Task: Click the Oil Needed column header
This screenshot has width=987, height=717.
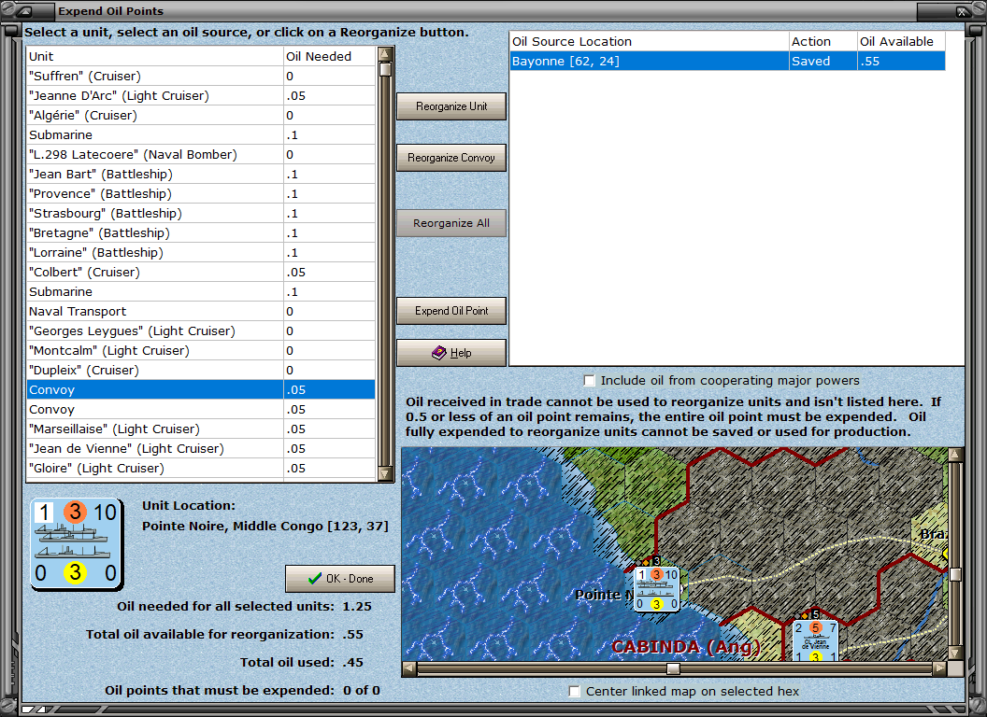Action: 329,56
